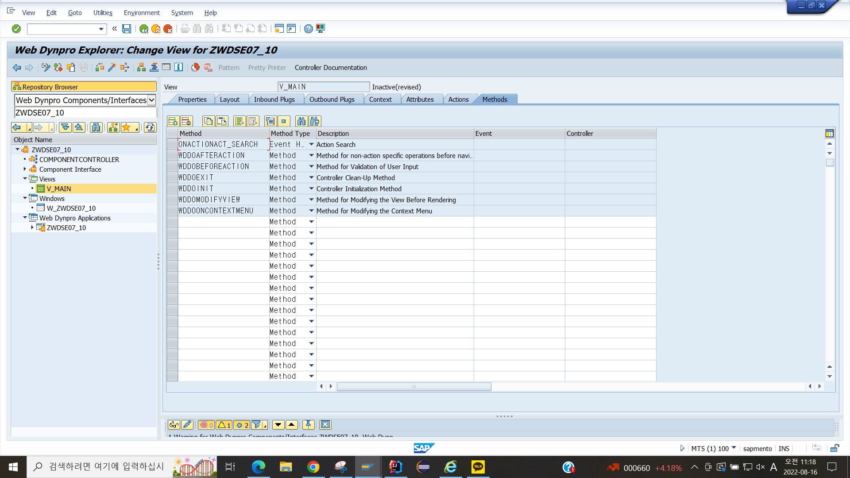Image resolution: width=850 pixels, height=478 pixels.
Task: Open the Goto menu
Action: [x=75, y=12]
